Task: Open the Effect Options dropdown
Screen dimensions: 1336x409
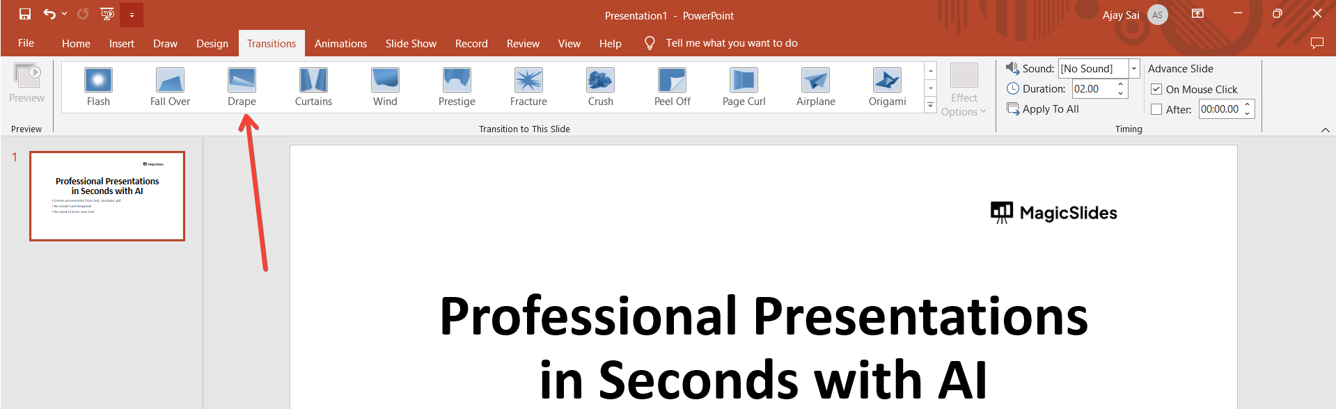Action: [964, 90]
